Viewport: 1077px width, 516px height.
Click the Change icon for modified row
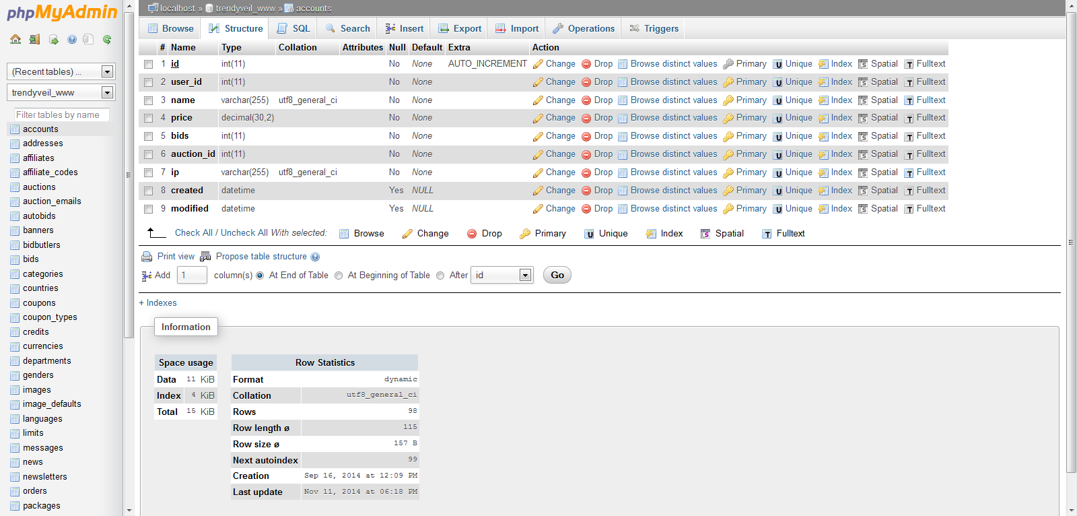pos(538,209)
